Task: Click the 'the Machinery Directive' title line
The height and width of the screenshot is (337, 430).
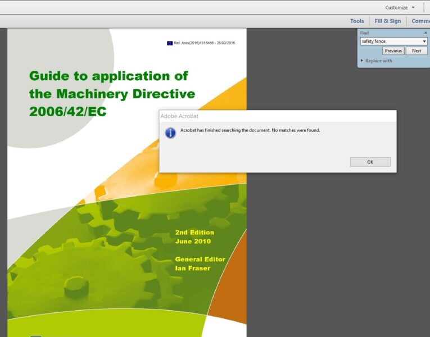Action: tap(112, 94)
